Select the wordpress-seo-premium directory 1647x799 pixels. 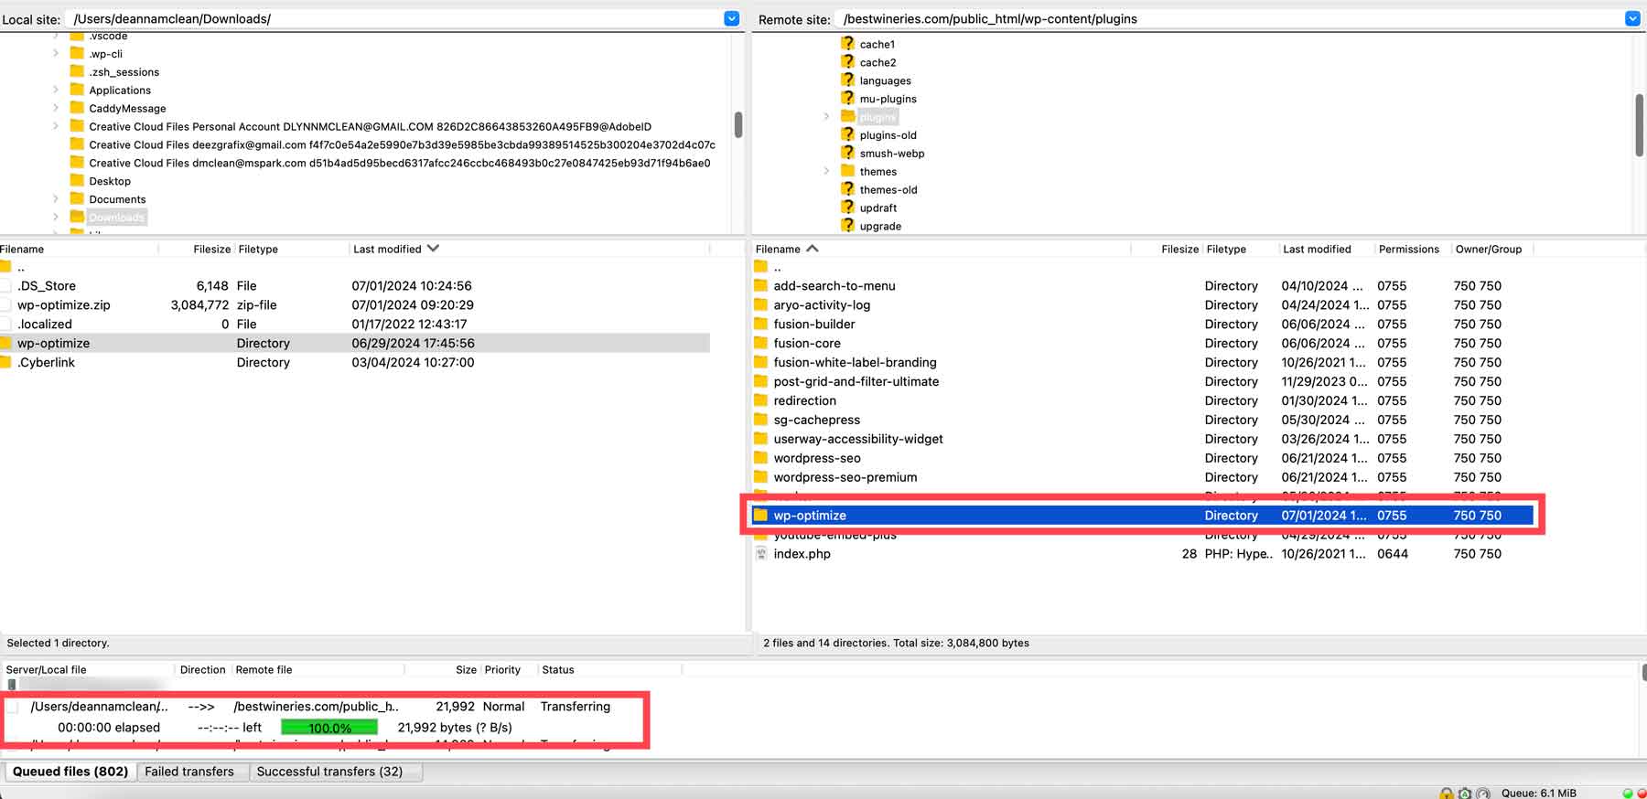tap(1143, 477)
